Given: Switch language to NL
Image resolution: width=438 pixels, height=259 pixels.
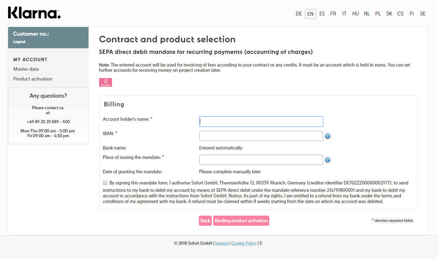Looking at the screenshot, I should [367, 14].
